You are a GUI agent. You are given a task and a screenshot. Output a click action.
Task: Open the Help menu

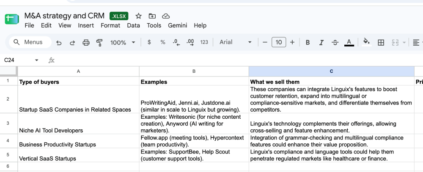click(x=200, y=25)
